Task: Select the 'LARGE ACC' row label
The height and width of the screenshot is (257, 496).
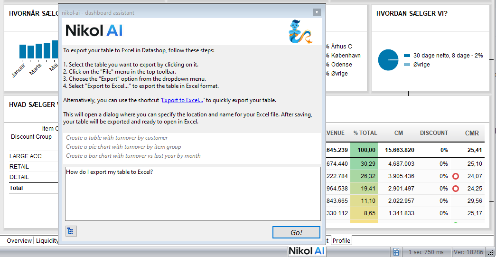Action: (26, 156)
